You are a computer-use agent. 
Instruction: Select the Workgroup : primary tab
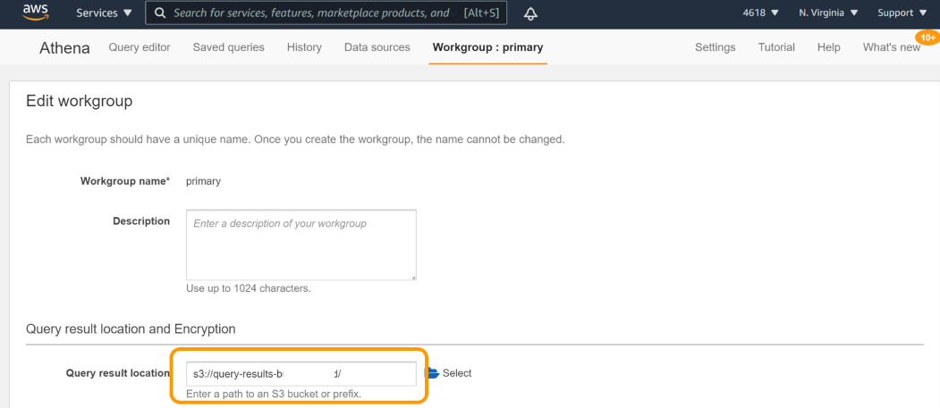488,47
